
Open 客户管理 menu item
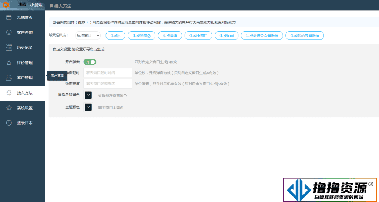(x=22, y=78)
